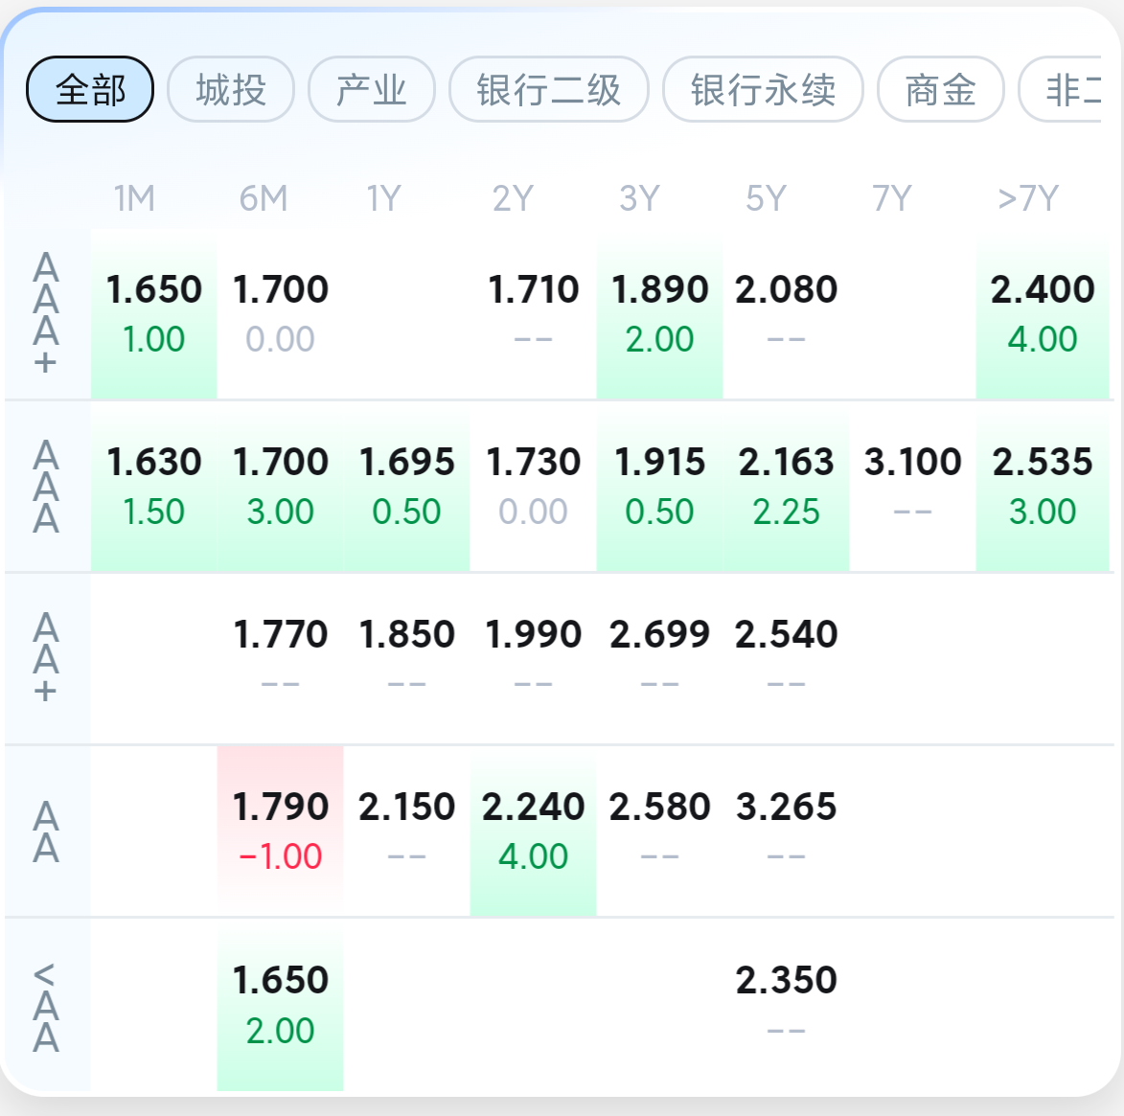This screenshot has height=1116, width=1124.
Task: Open the 商金 tab
Action: (940, 90)
